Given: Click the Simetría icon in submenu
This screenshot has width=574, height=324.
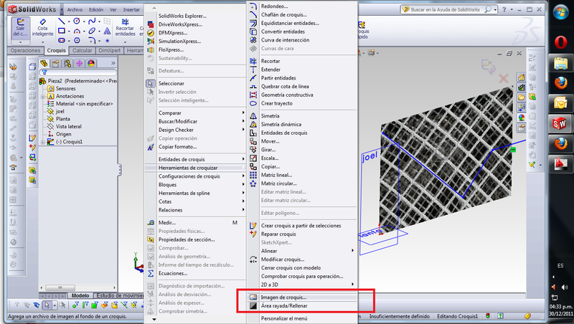Looking at the screenshot, I should [253, 116].
